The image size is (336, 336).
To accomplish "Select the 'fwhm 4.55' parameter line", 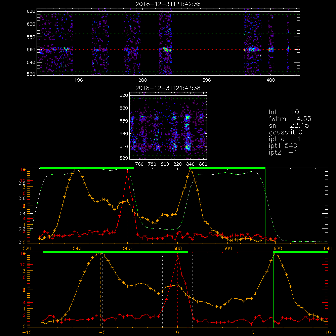I will [290, 119].
